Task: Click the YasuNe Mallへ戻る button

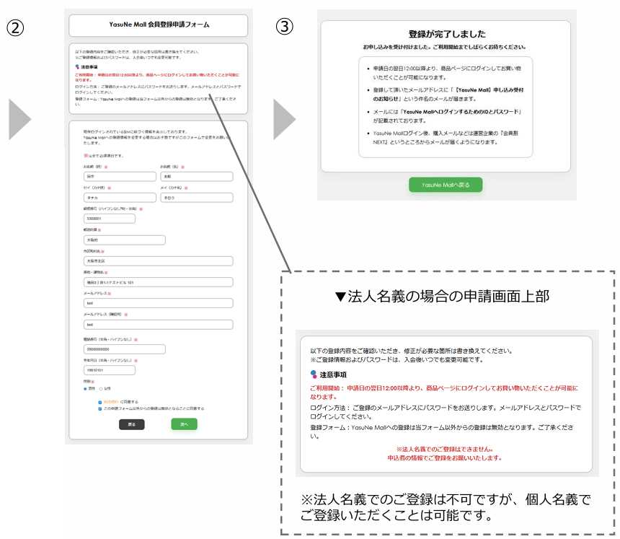Action: (x=446, y=185)
